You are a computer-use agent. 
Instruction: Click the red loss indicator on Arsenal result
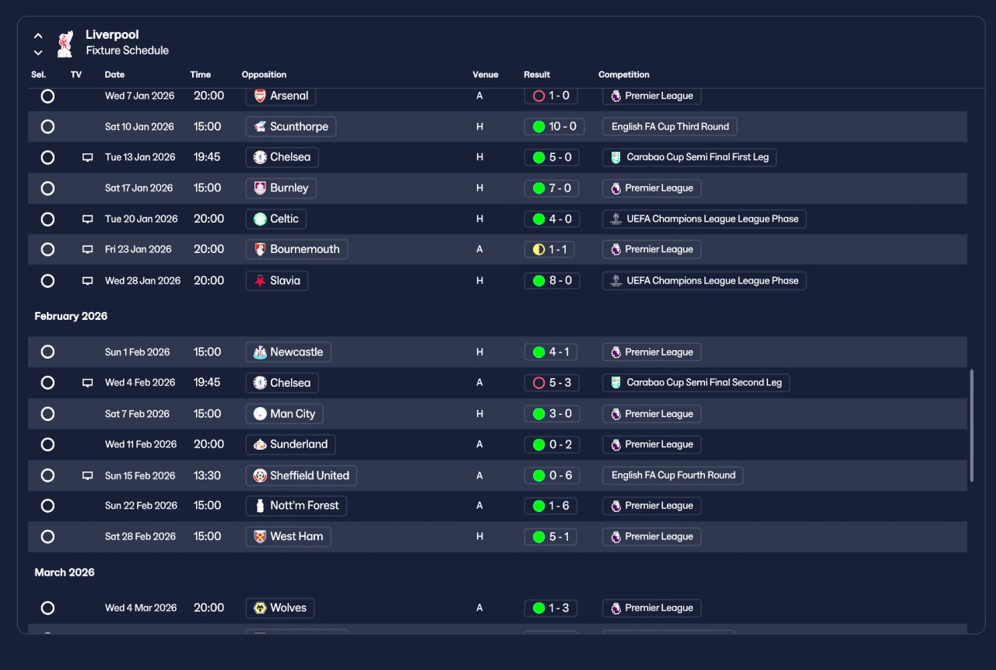click(538, 96)
